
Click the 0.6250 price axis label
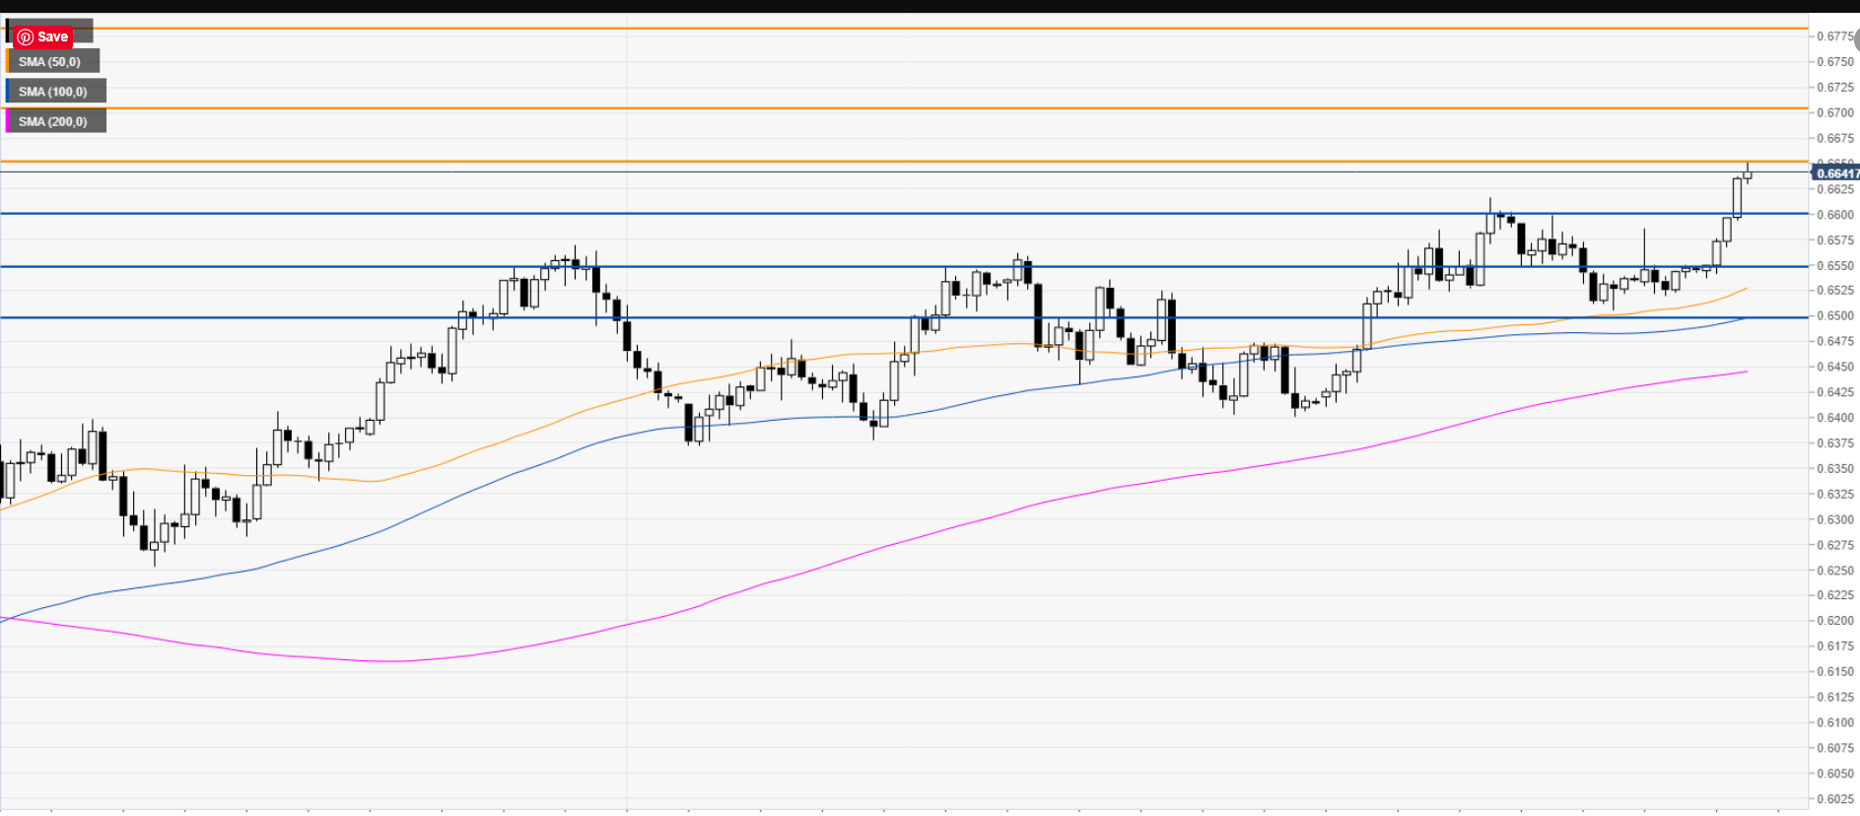pos(1835,571)
